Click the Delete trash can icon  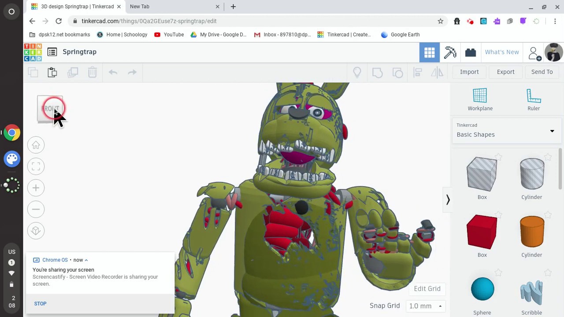tap(93, 72)
